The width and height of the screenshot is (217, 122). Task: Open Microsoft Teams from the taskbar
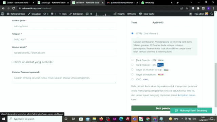134,119
